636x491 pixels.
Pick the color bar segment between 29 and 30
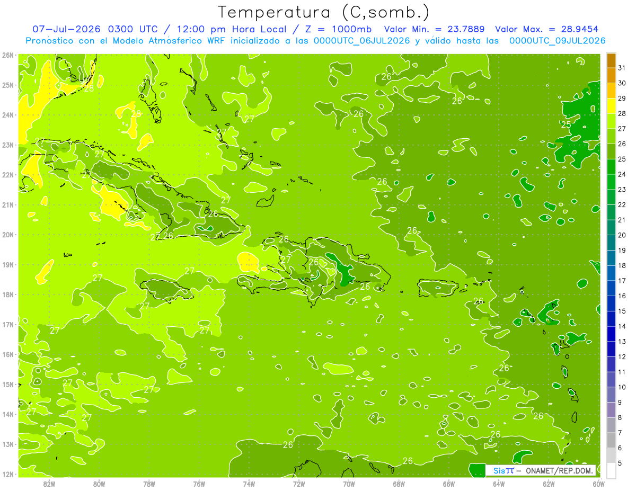click(x=611, y=91)
